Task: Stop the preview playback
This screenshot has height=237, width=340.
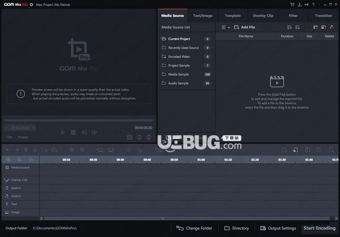Action: (x=73, y=132)
